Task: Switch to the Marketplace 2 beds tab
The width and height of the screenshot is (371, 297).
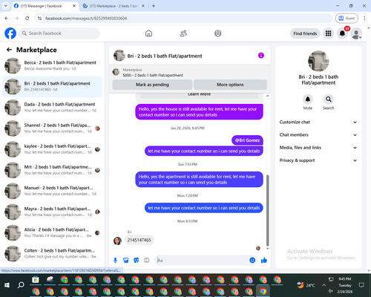Action: point(113,6)
